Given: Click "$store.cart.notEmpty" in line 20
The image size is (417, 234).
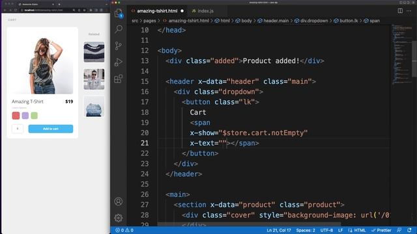Looking at the screenshot, I should tap(263, 133).
